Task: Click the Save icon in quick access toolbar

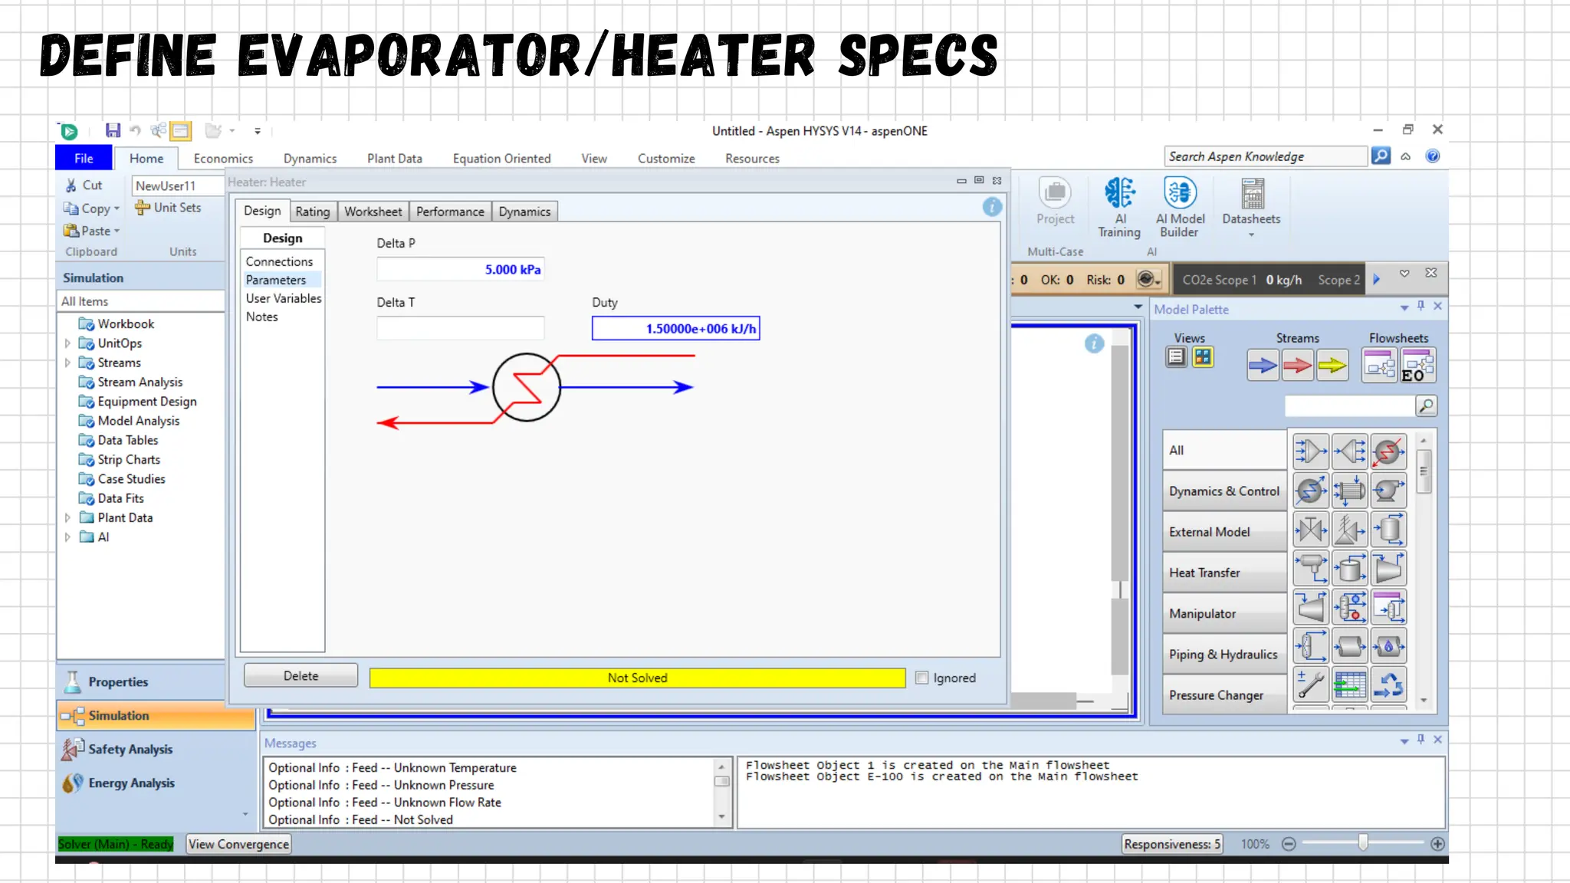Action: 113,130
